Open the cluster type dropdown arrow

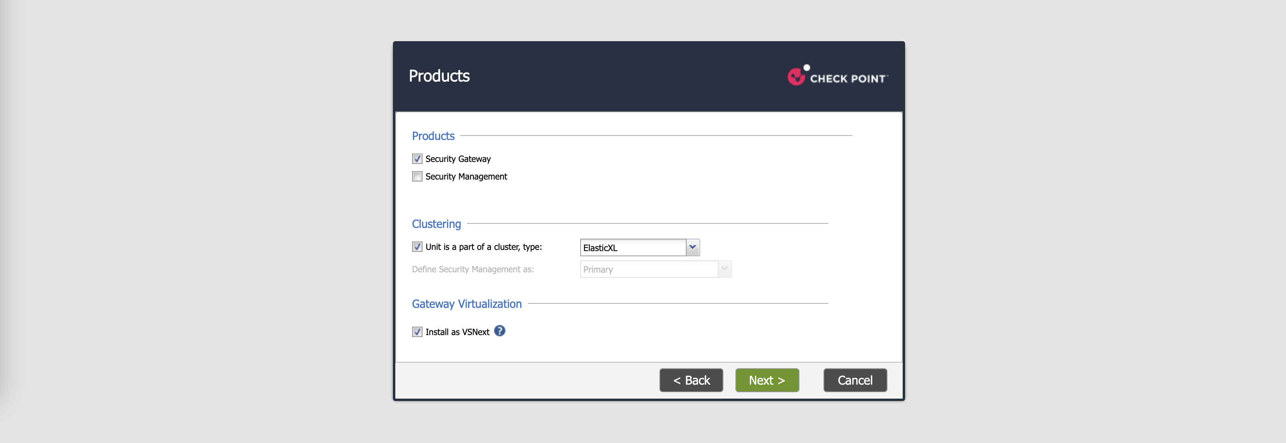coord(693,247)
